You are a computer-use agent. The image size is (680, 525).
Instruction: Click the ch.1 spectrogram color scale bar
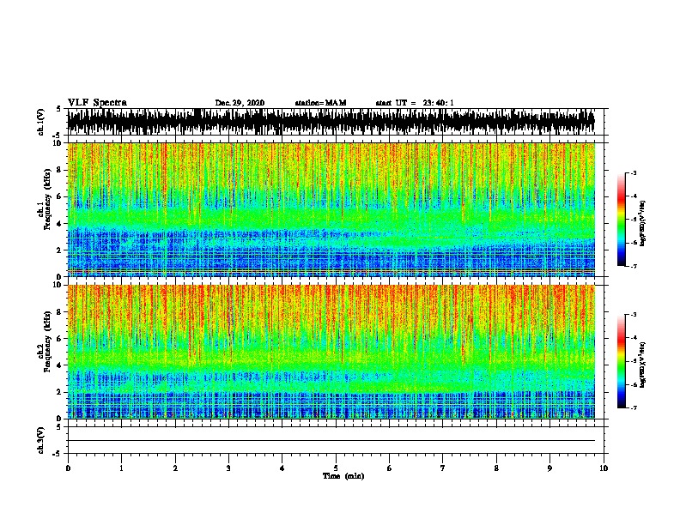(622, 220)
